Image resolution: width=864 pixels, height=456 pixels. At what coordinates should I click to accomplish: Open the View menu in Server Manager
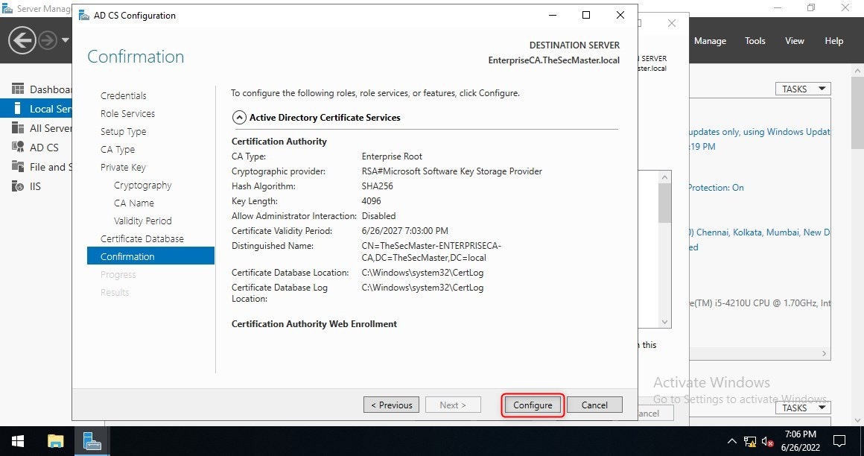click(795, 41)
